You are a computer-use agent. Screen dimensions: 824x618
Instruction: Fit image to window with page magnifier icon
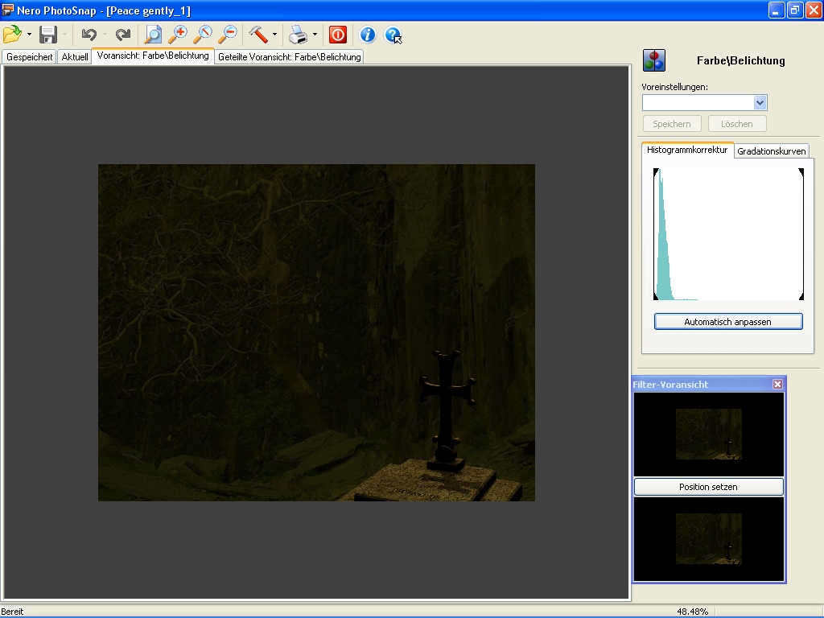pos(153,35)
